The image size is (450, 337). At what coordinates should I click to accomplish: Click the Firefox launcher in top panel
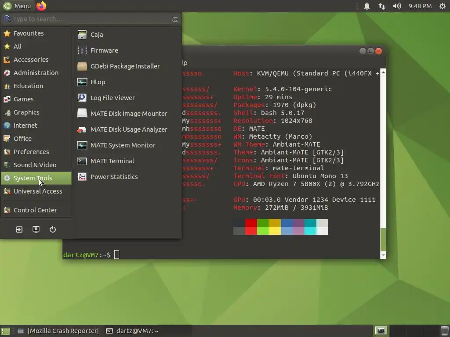(41, 6)
